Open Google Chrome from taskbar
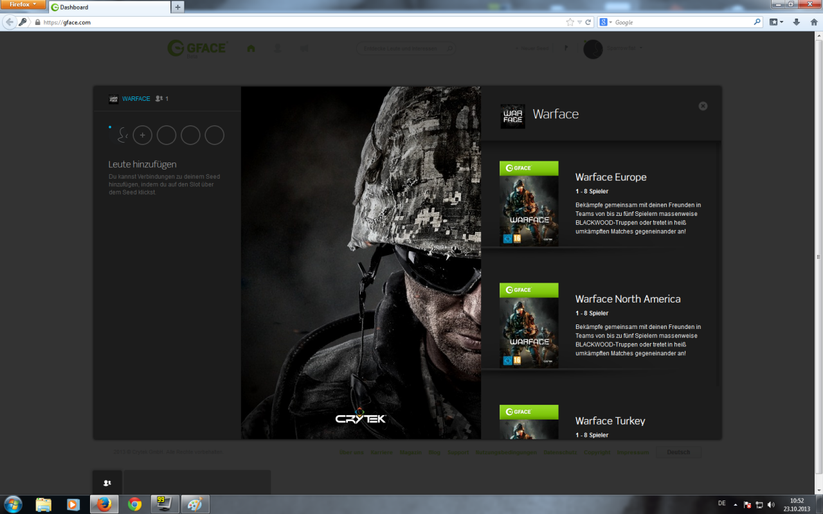 pos(134,504)
